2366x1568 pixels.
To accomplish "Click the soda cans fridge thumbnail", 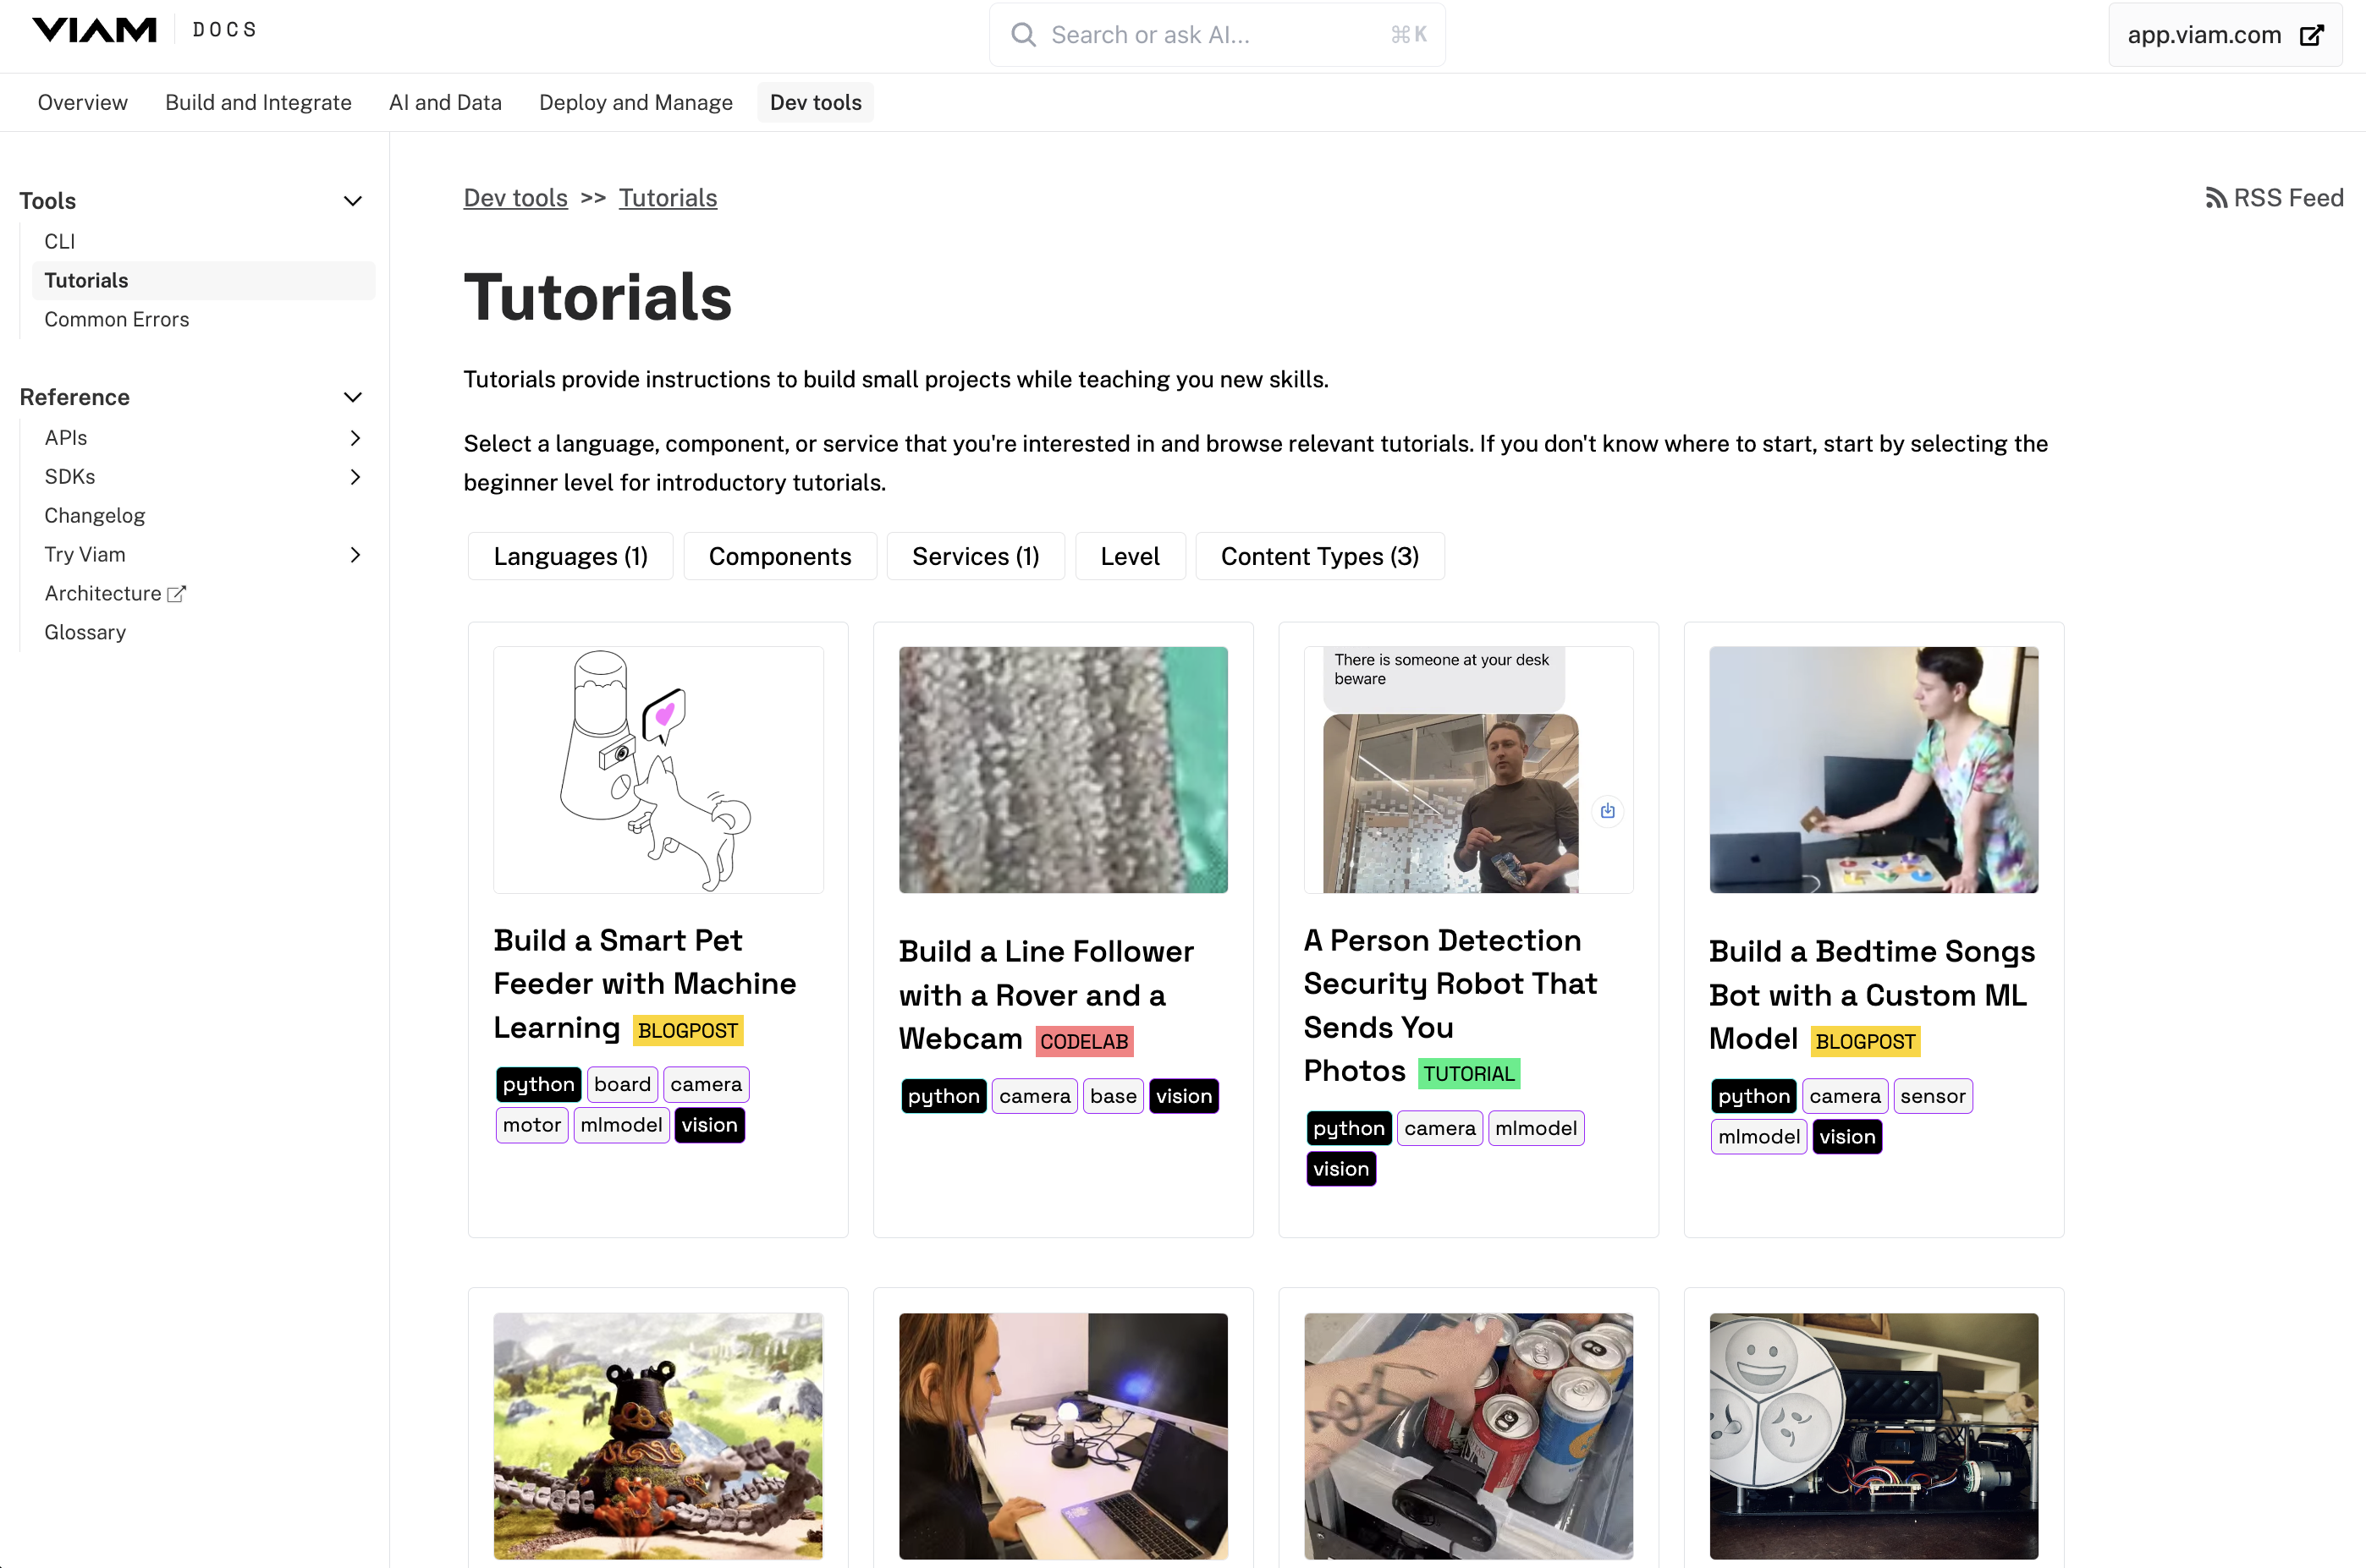I will (x=1467, y=1436).
